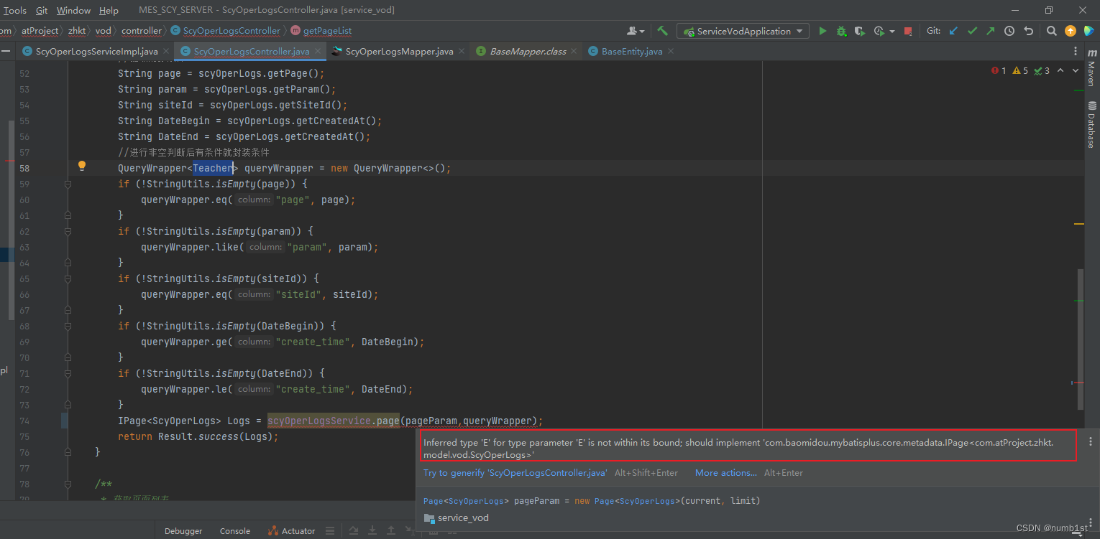Git commit green checkmark icon

coord(973,31)
